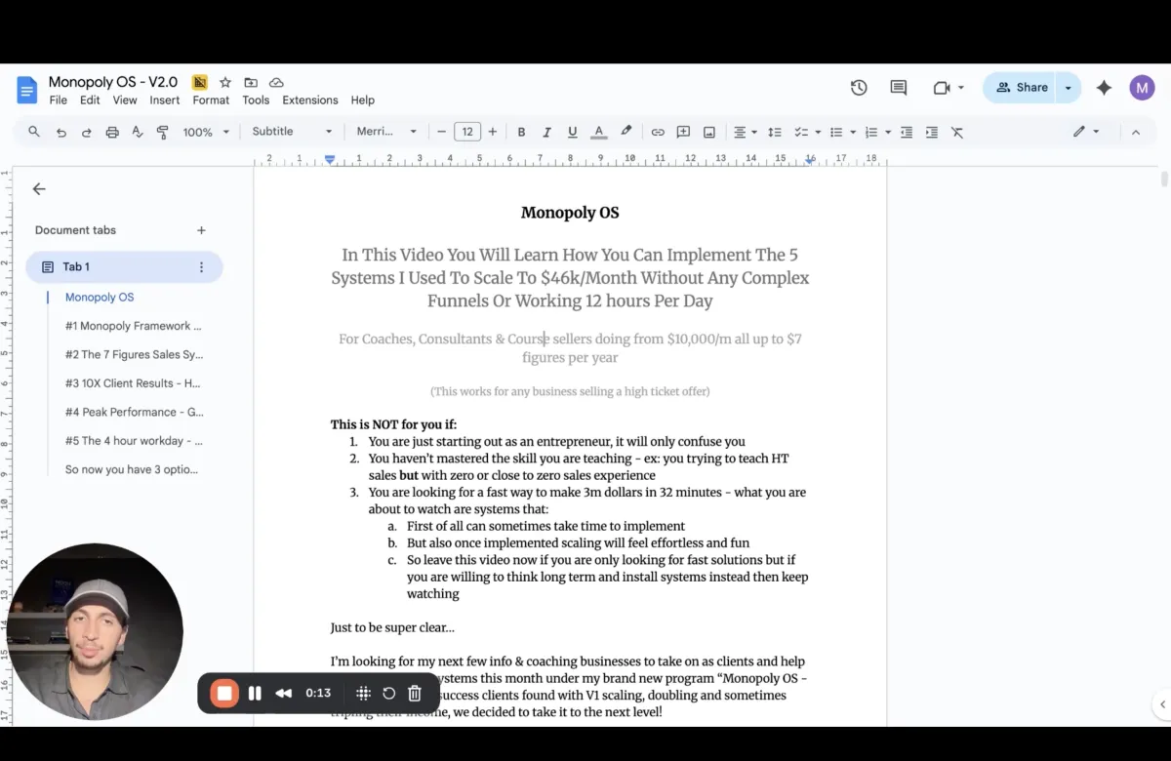Open the Subtitle paragraph style dropdown
Image resolution: width=1171 pixels, height=761 pixels.
click(x=292, y=132)
